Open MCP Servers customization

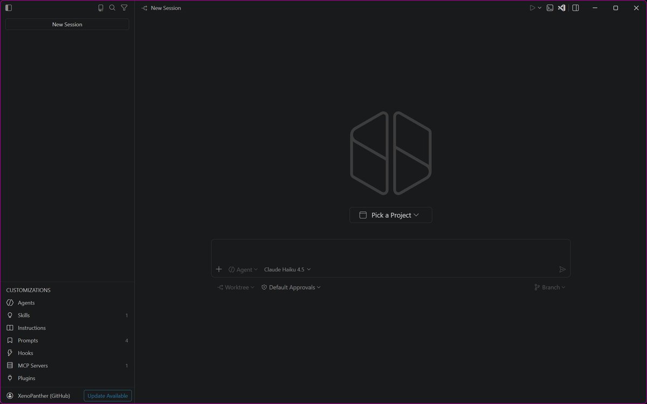[67, 366]
